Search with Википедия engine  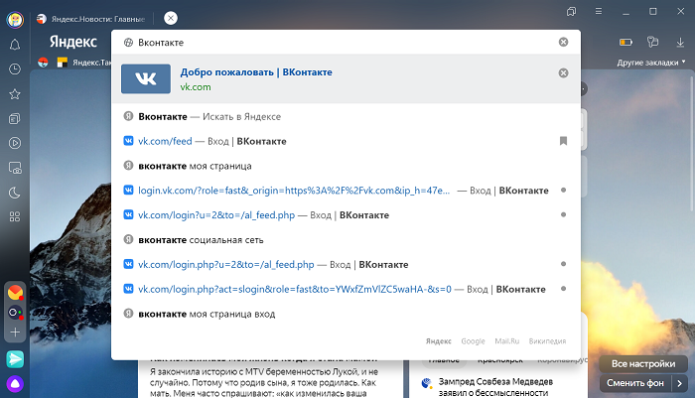pos(547,340)
